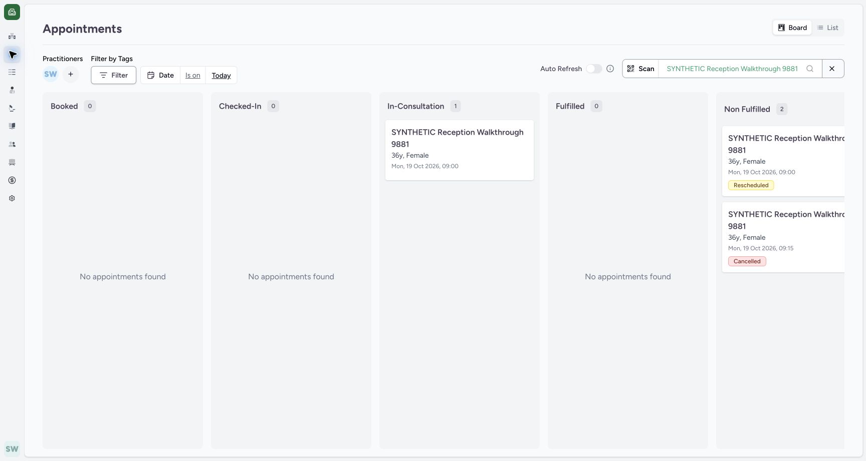Open the Filter by Tags button

click(114, 75)
